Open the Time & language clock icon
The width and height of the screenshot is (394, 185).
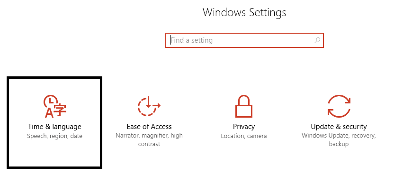coord(55,106)
